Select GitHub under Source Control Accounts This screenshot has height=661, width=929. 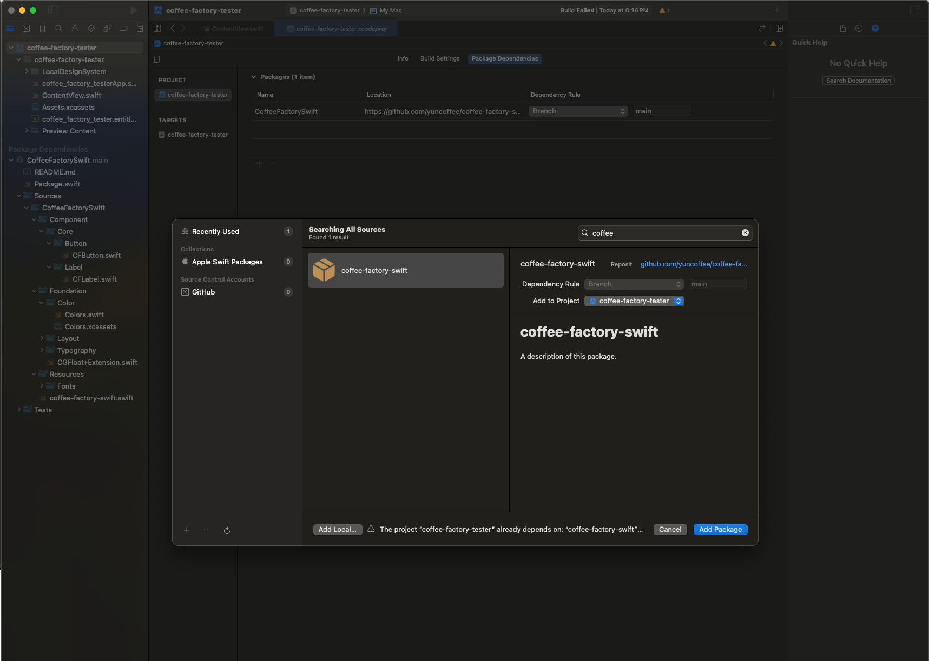tap(203, 292)
